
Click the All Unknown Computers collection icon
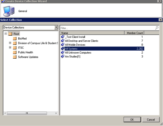[x=63, y=52]
